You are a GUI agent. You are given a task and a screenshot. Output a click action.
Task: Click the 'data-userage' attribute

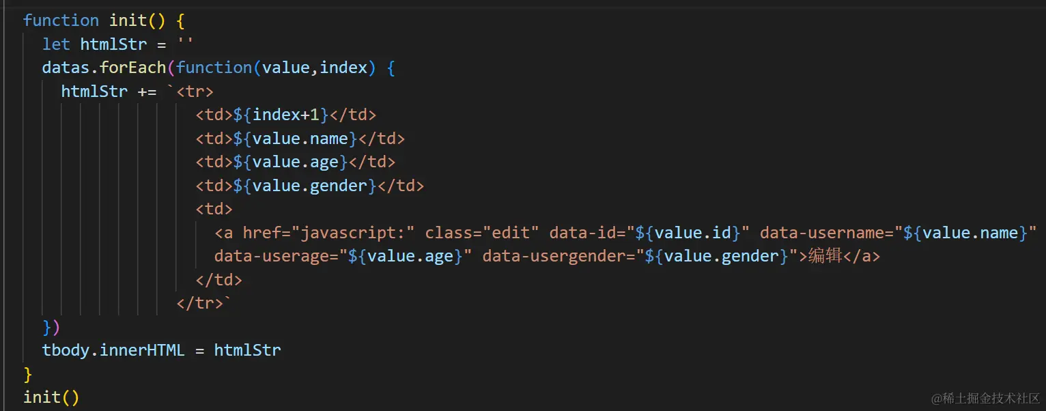coord(272,256)
